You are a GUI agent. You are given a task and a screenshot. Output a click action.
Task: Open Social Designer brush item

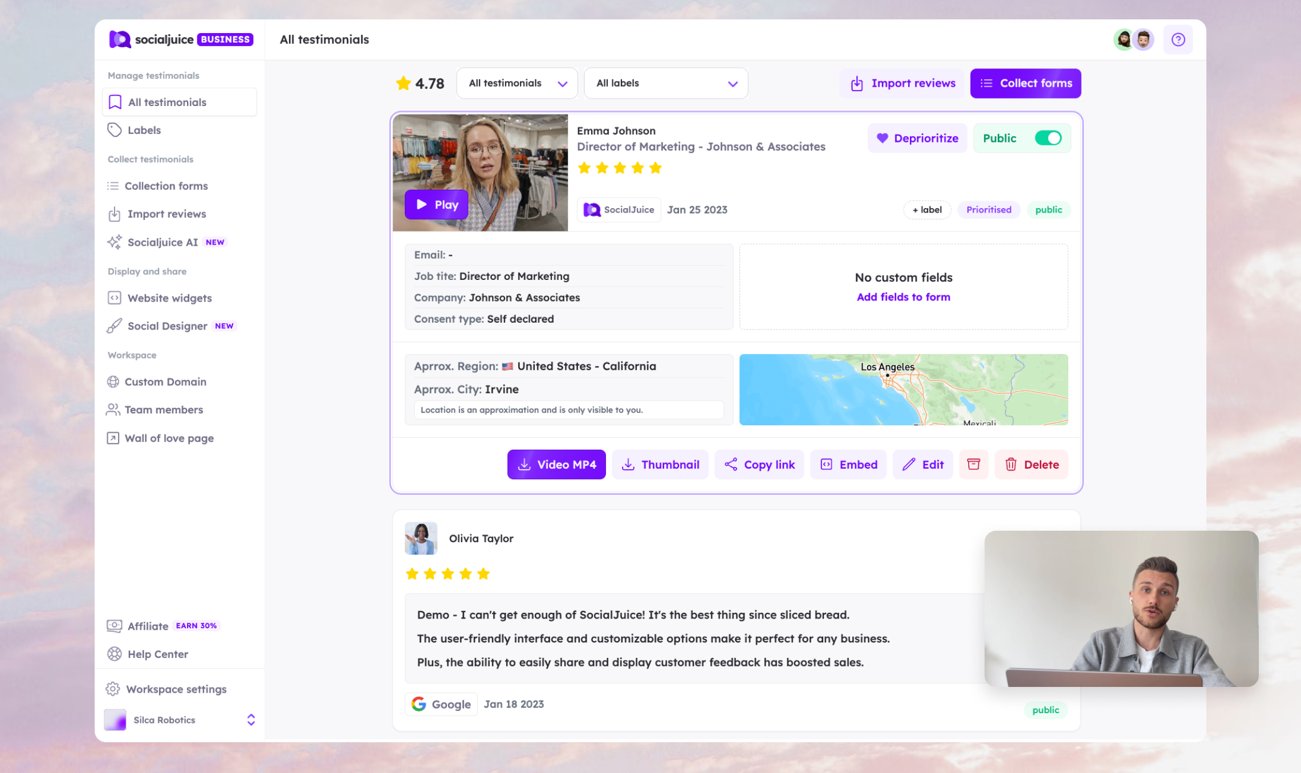point(167,326)
